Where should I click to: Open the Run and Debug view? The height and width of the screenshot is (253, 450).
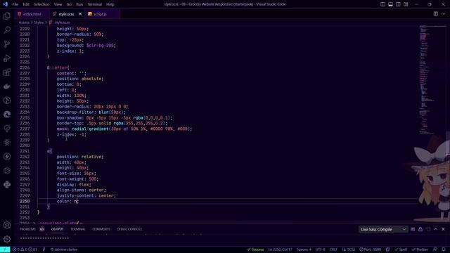tap(7, 58)
